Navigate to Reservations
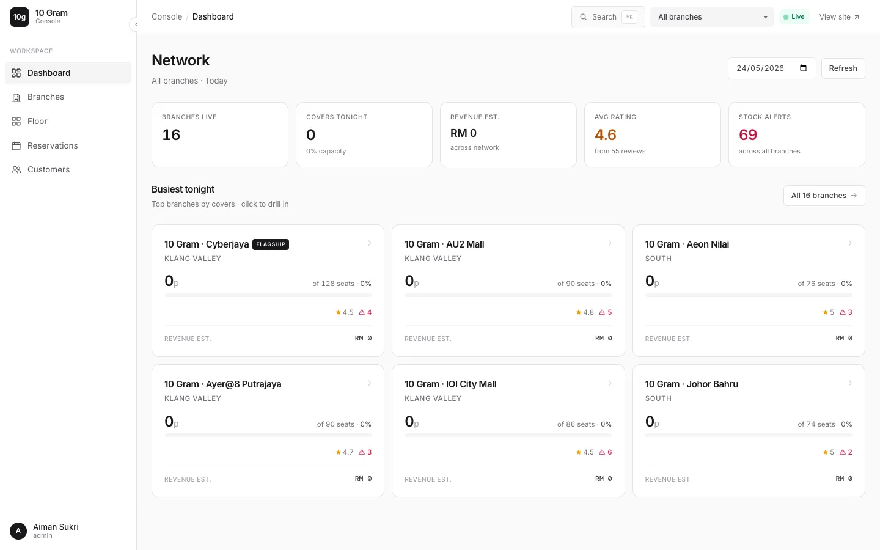Screen dimensions: 880x550 pyautogui.click(x=68, y=146)
